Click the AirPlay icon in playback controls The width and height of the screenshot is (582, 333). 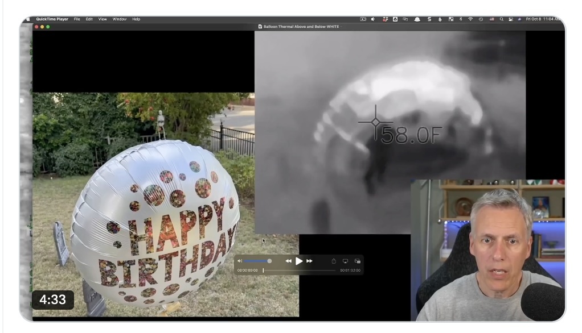pyautogui.click(x=346, y=260)
